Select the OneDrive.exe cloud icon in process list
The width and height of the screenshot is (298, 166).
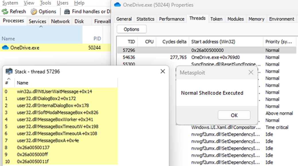[x=5, y=48]
